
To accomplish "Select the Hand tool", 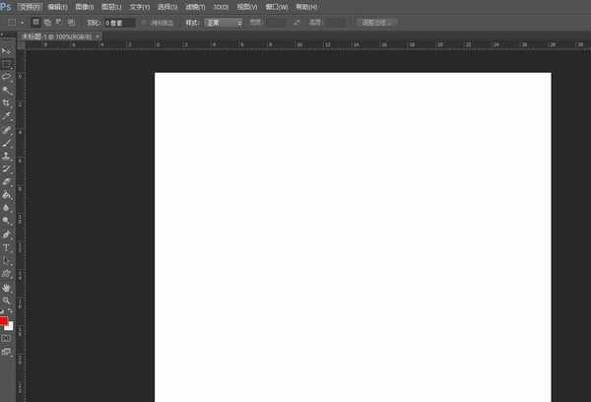I will 6,287.
